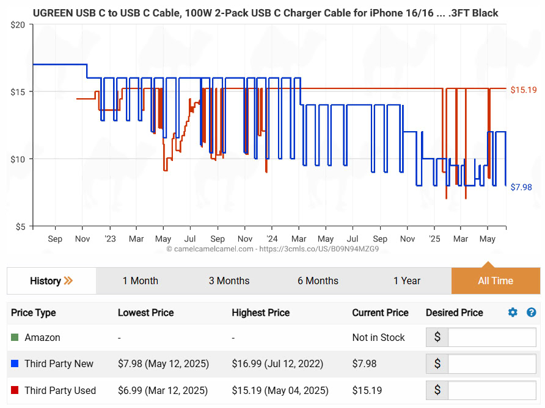Click the History tab label
The image size is (545, 408).
(x=45, y=281)
